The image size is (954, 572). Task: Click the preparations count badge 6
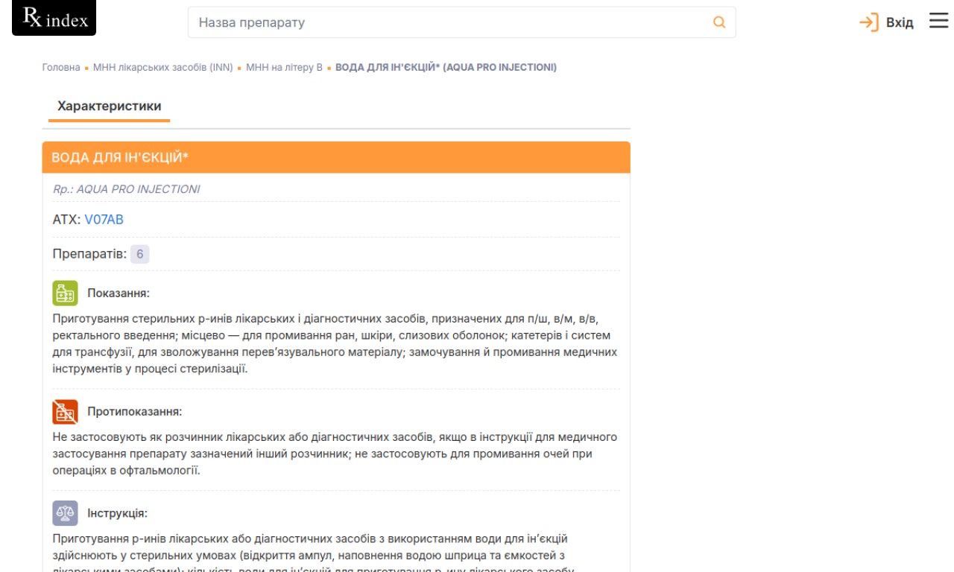point(140,254)
